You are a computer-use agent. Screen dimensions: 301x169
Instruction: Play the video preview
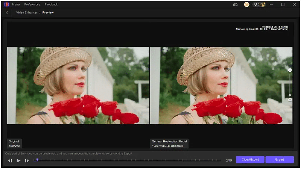coord(18,160)
